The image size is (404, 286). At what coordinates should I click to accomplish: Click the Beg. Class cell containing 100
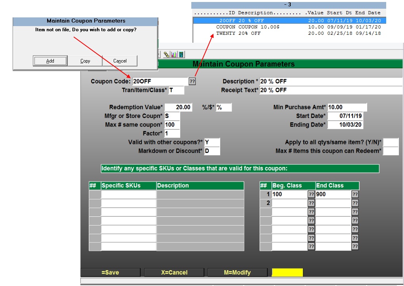click(290, 194)
